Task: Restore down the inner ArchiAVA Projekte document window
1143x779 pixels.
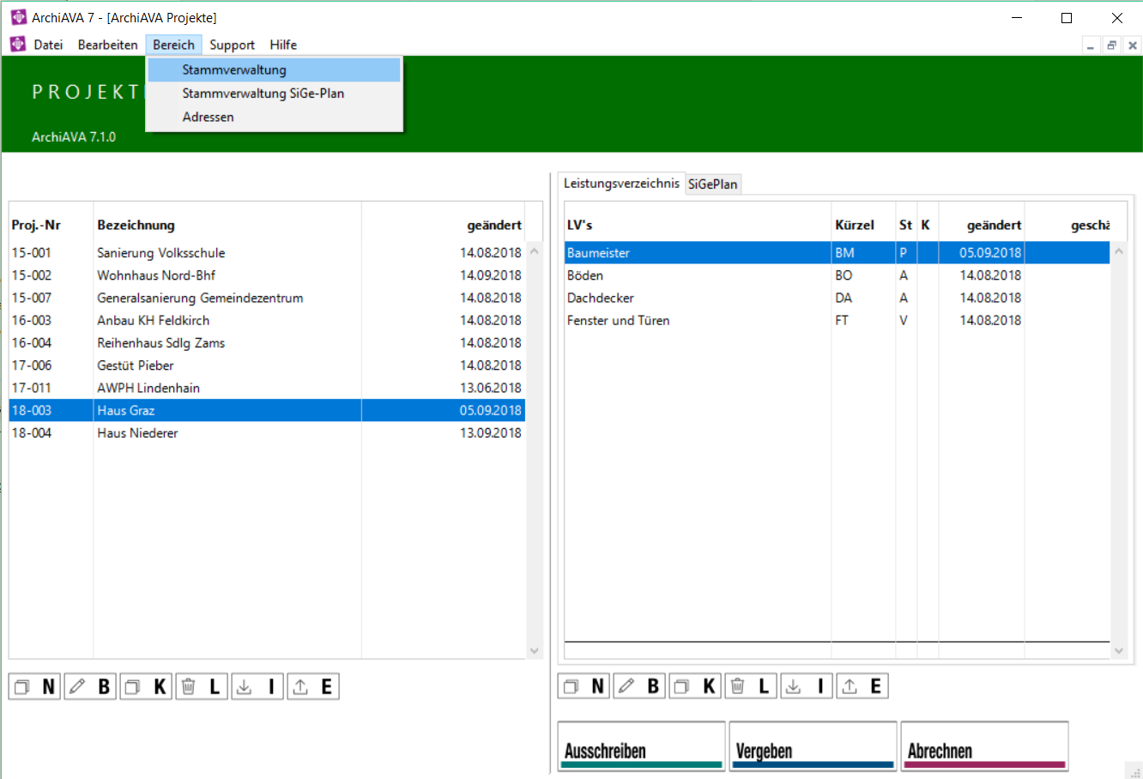Action: (x=1111, y=45)
